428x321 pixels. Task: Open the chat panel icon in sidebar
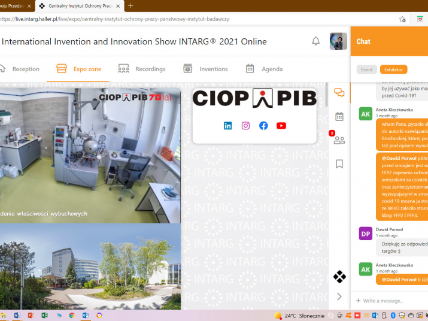point(339,93)
